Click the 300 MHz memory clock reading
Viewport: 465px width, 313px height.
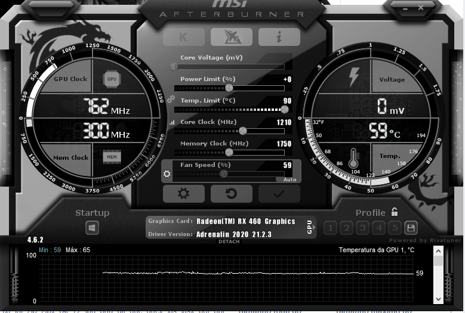(106, 131)
